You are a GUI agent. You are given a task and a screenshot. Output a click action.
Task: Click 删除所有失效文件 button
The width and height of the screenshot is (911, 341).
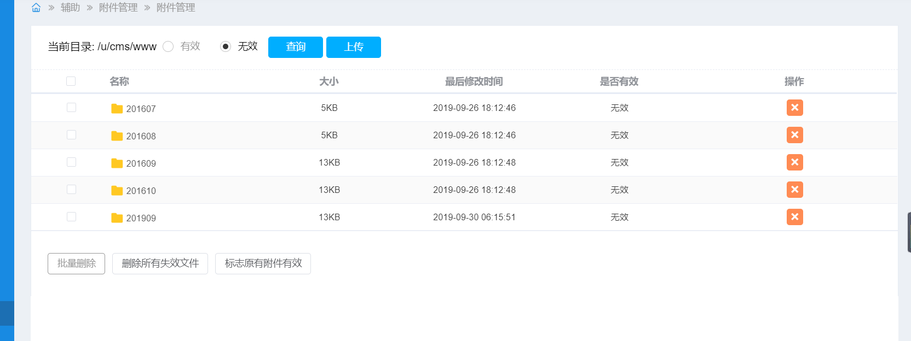click(x=160, y=263)
